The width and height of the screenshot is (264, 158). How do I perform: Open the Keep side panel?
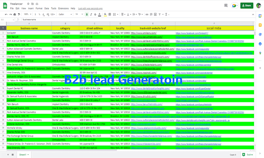[260, 25]
